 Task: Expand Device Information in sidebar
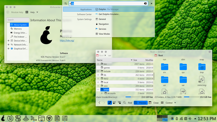[8, 41]
